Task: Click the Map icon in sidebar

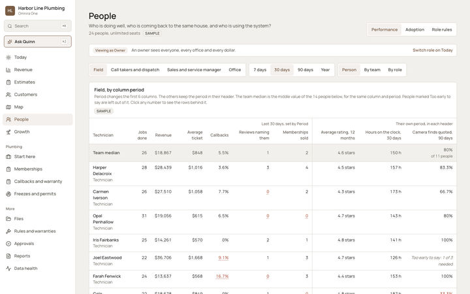Action: point(8,106)
